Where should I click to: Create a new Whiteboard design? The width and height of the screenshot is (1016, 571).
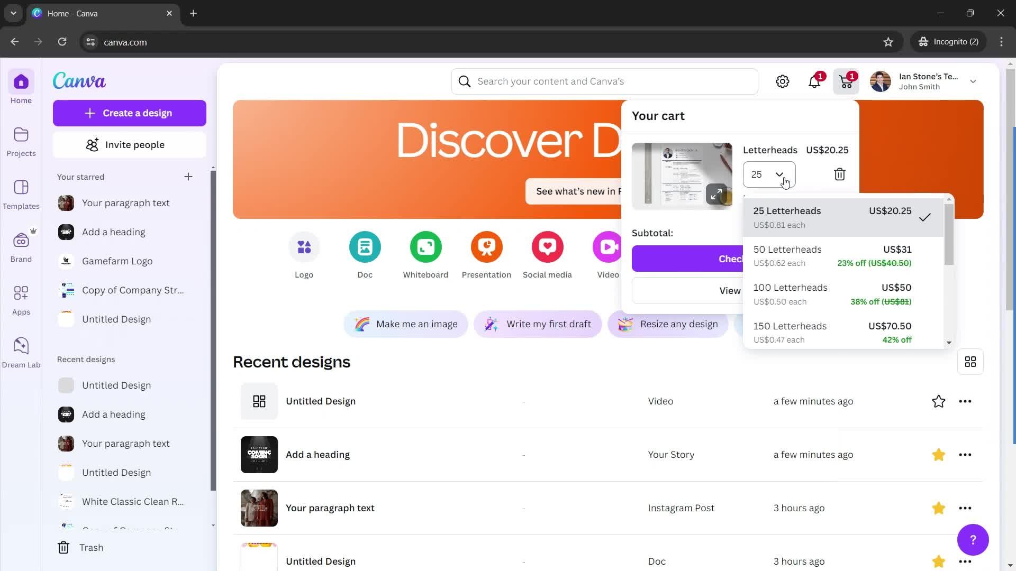click(426, 256)
